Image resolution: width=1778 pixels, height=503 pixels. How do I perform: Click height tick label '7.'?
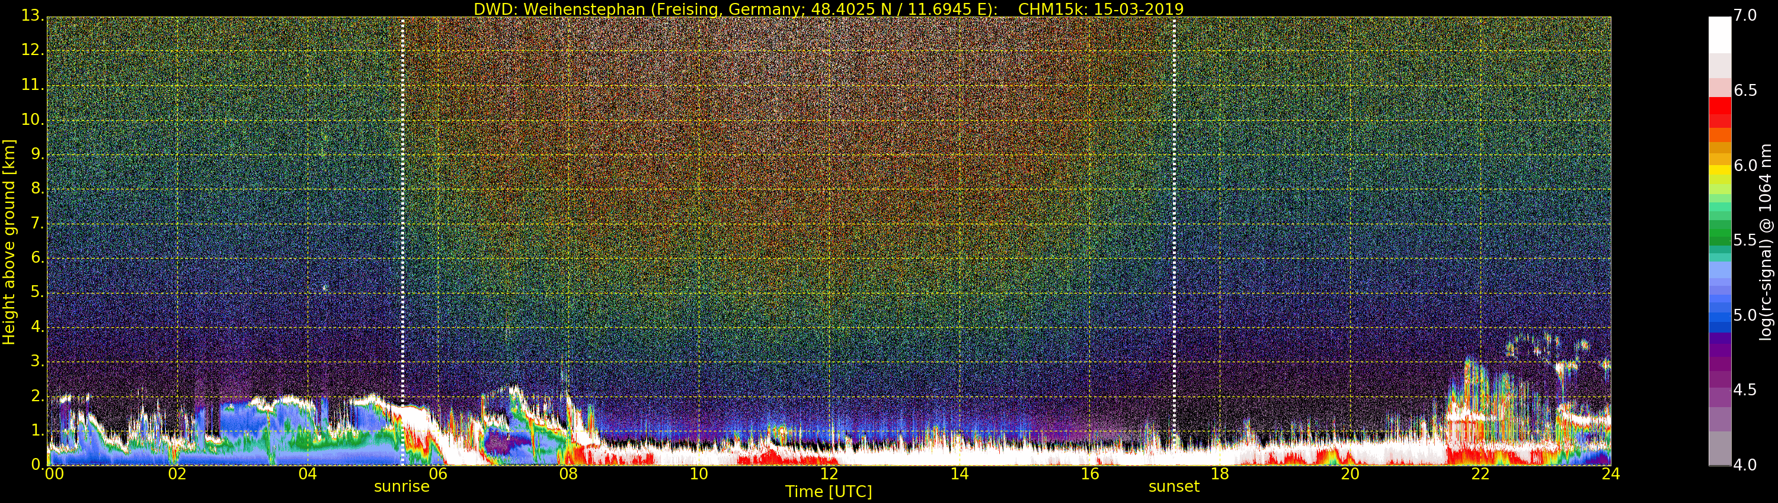(37, 223)
